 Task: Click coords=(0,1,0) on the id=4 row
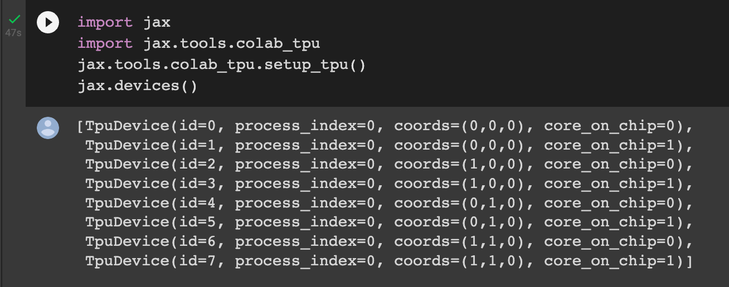460,203
